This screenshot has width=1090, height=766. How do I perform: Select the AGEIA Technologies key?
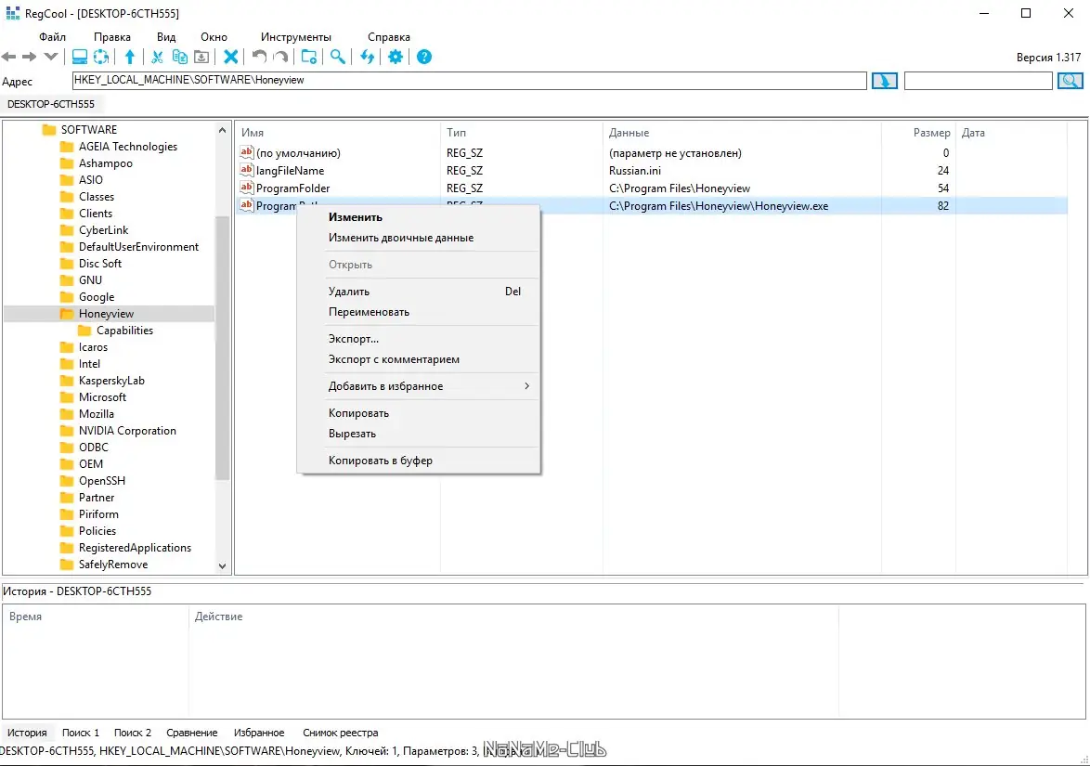click(x=128, y=146)
